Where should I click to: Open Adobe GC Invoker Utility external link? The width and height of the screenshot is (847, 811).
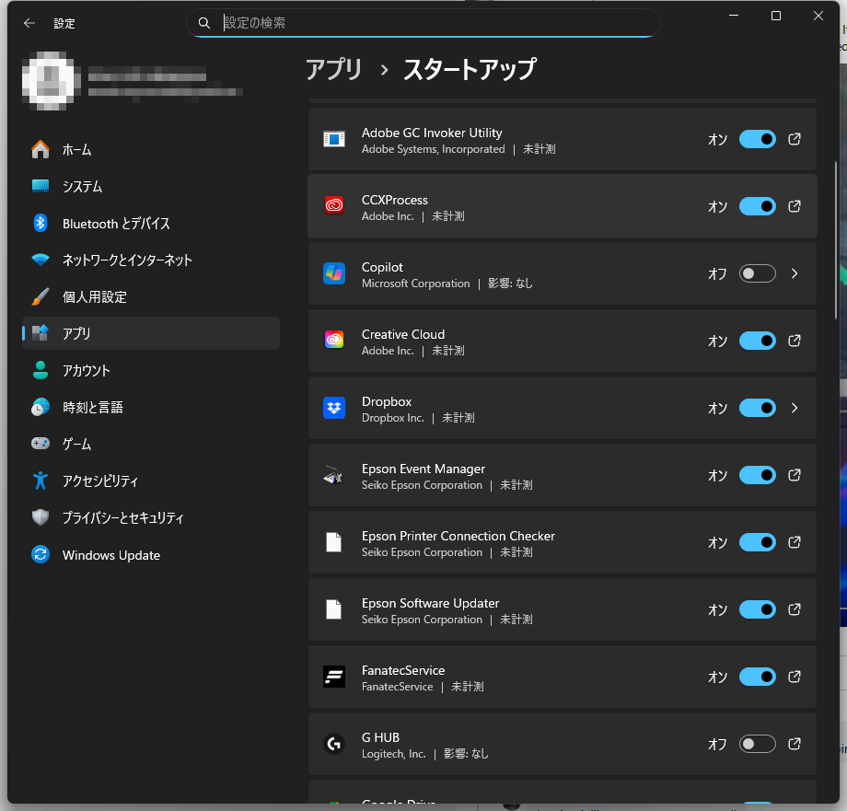click(794, 139)
